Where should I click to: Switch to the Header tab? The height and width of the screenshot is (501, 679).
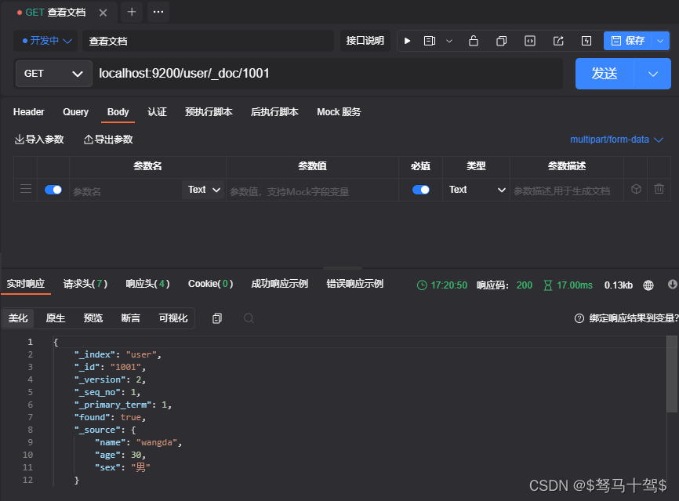click(28, 112)
